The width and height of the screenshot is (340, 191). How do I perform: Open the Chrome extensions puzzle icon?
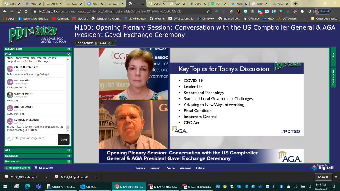302,12
